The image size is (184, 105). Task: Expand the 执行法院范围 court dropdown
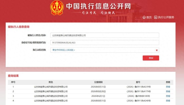click(x=63, y=50)
